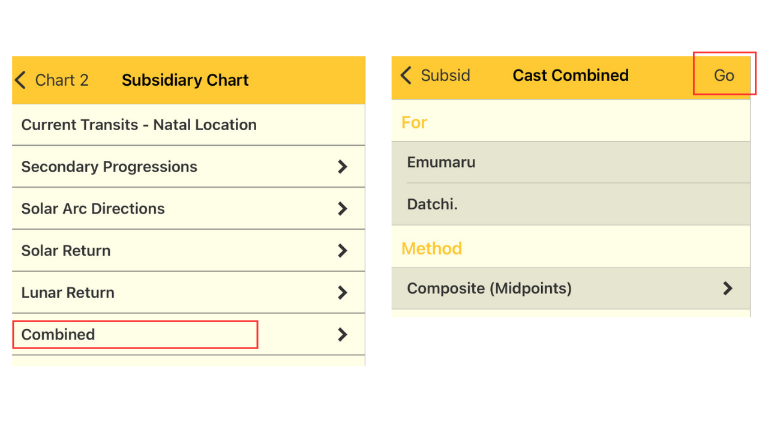The height and width of the screenshot is (432, 768).
Task: Choose the Solar Return chart type
Action: (66, 251)
